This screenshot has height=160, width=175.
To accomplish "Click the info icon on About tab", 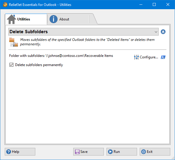I will [x=54, y=19].
